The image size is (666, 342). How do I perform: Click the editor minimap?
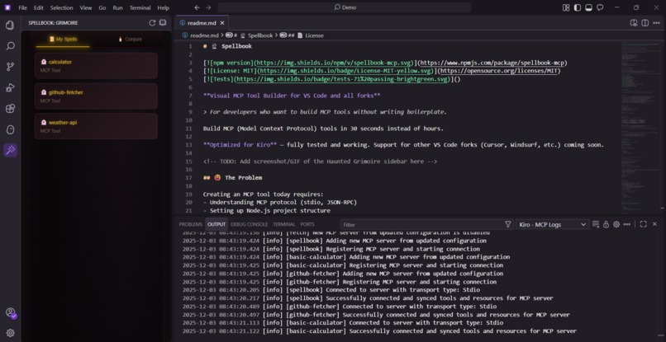pos(640,127)
